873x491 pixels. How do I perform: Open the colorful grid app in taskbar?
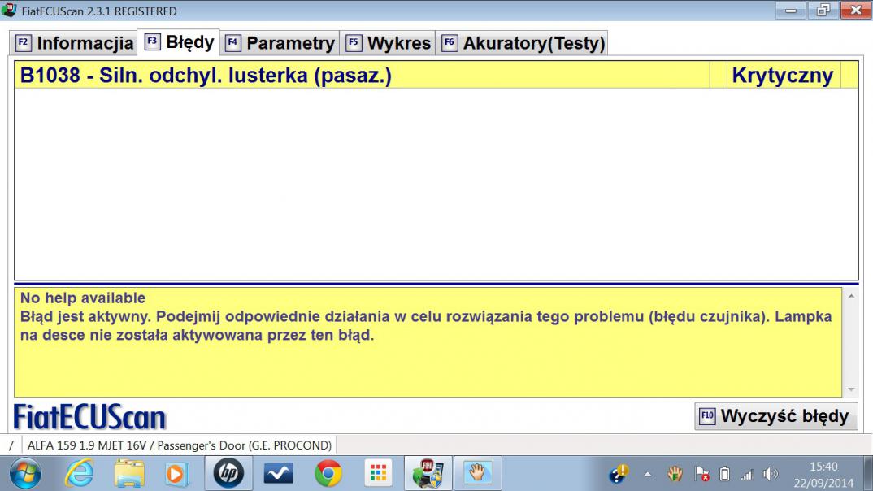click(378, 473)
